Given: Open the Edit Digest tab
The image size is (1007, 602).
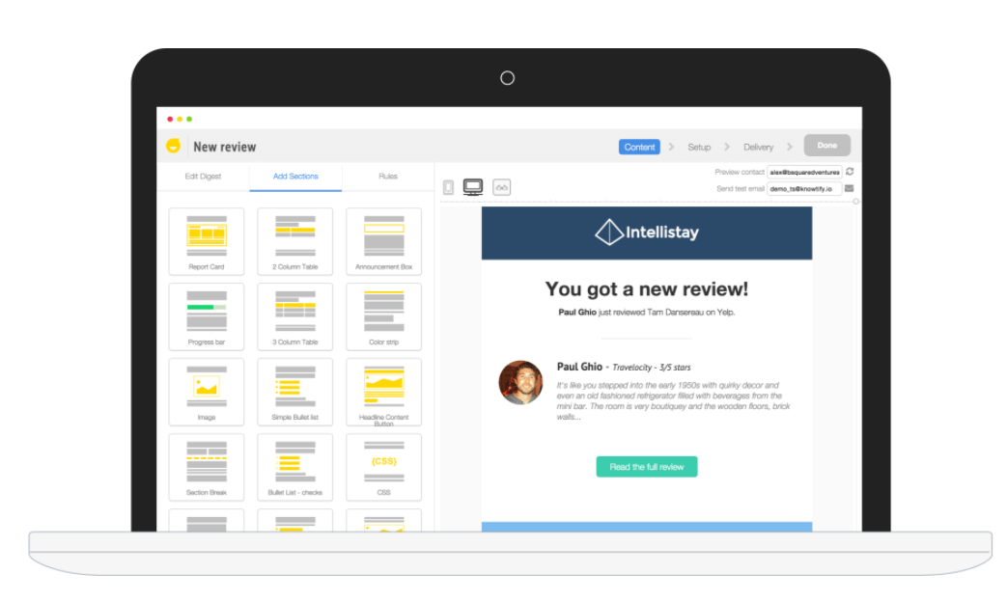Looking at the screenshot, I should click(x=203, y=177).
